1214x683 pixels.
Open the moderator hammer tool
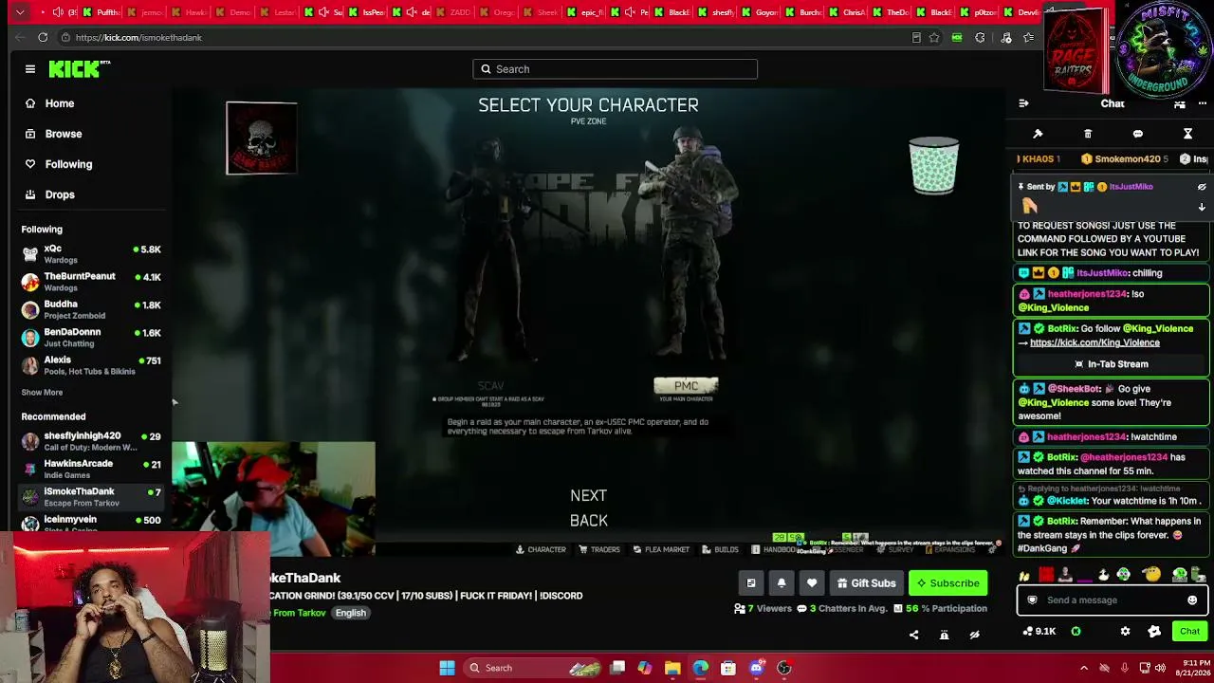(1038, 134)
